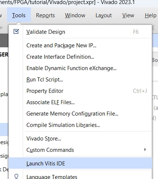
Task: Choose Compile Simulation Libraries
Action: click(x=80, y=125)
